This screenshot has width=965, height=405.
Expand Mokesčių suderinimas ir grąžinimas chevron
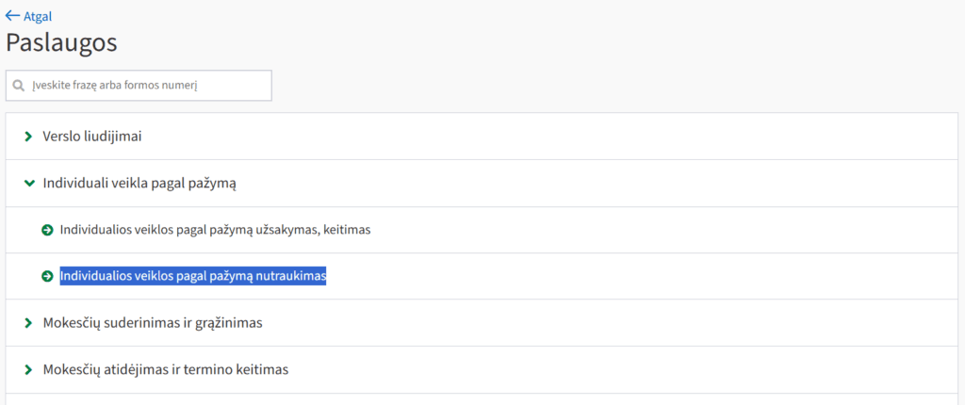pos(28,323)
